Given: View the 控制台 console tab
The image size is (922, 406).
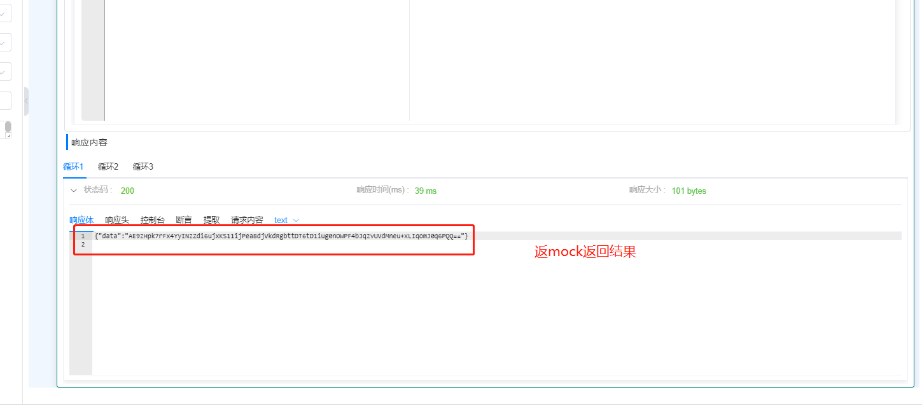Looking at the screenshot, I should pyautogui.click(x=152, y=220).
